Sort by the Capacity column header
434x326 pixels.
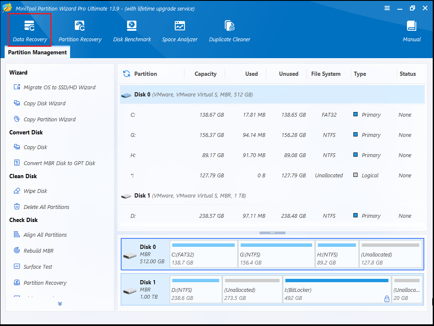(205, 74)
